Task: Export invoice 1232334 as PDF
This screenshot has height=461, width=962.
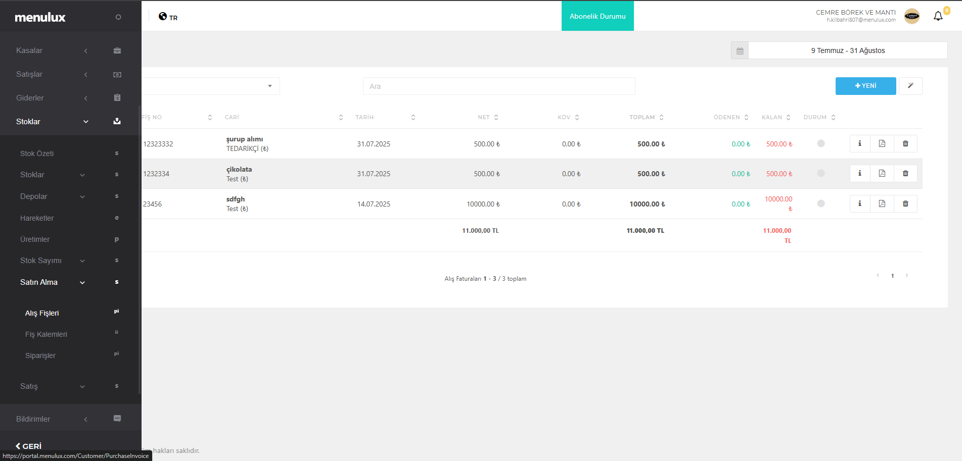Action: point(882,173)
